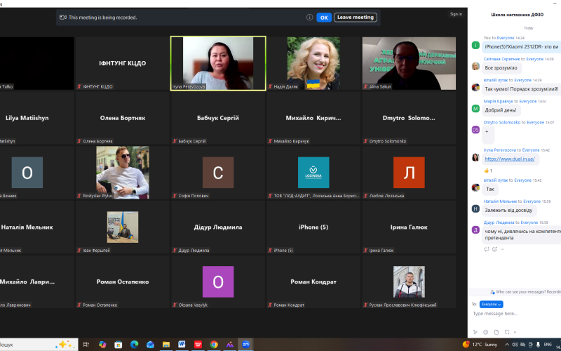This screenshot has height=351, width=561.
Task: Open Google Chrome from taskbar
Action: [x=214, y=345]
